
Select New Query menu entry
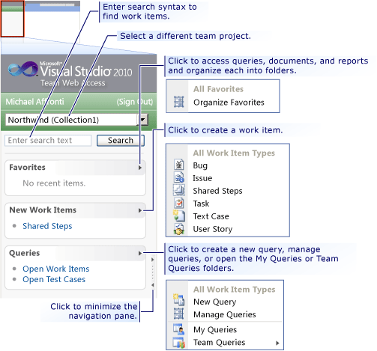click(x=215, y=302)
